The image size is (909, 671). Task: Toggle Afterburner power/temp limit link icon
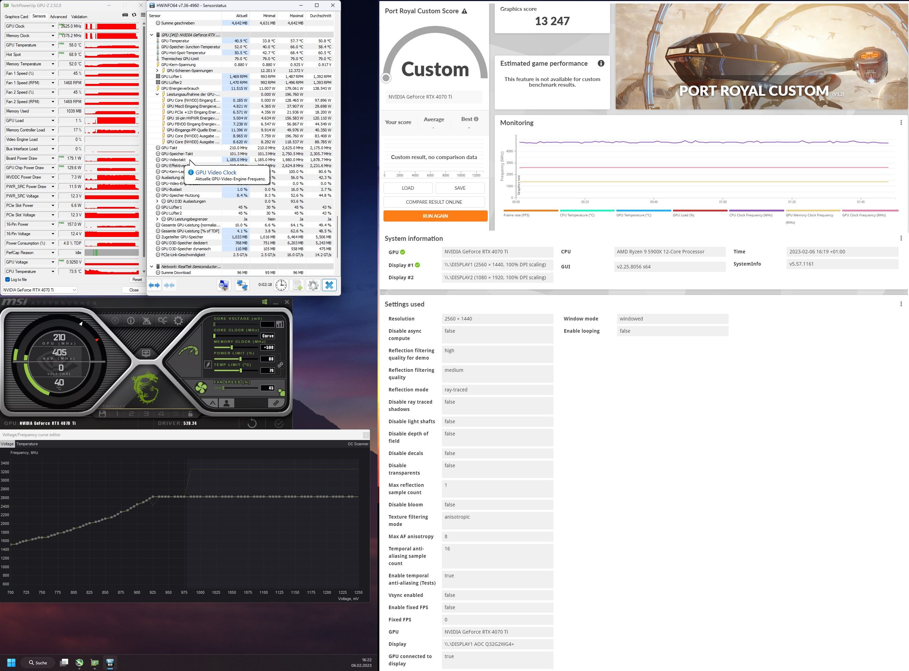coord(280,365)
